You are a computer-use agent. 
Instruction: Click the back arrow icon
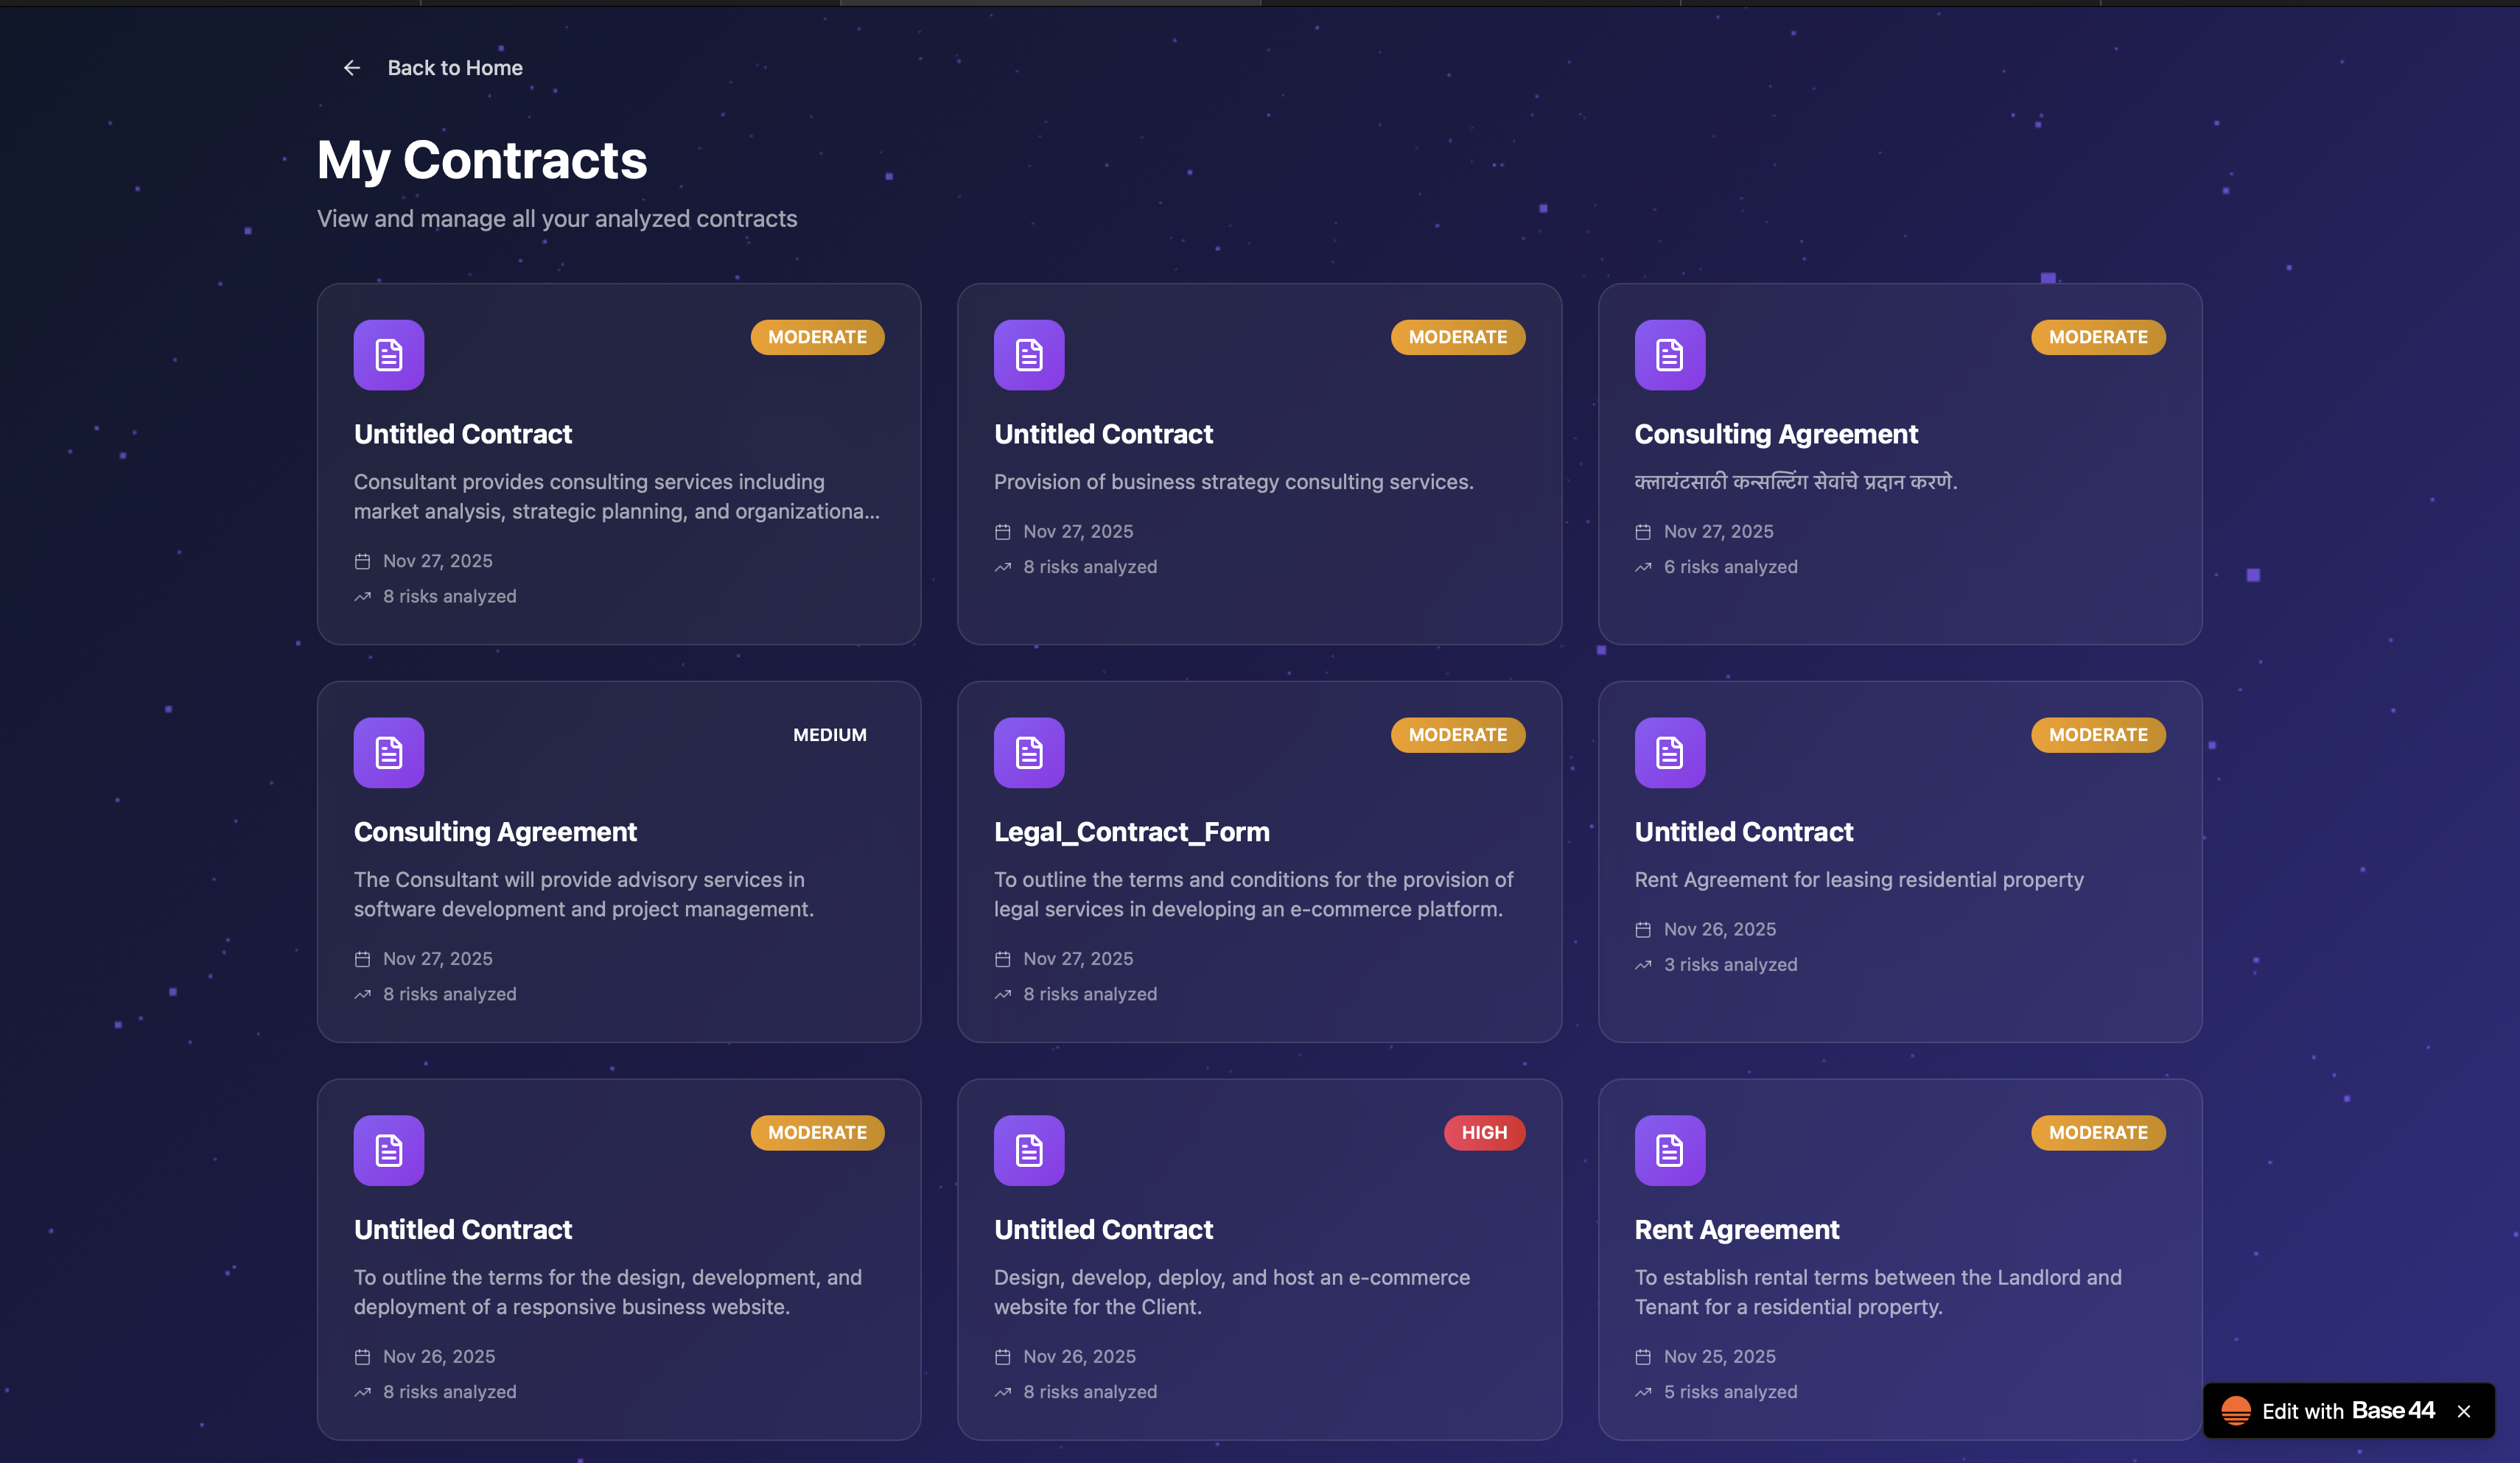pos(351,68)
